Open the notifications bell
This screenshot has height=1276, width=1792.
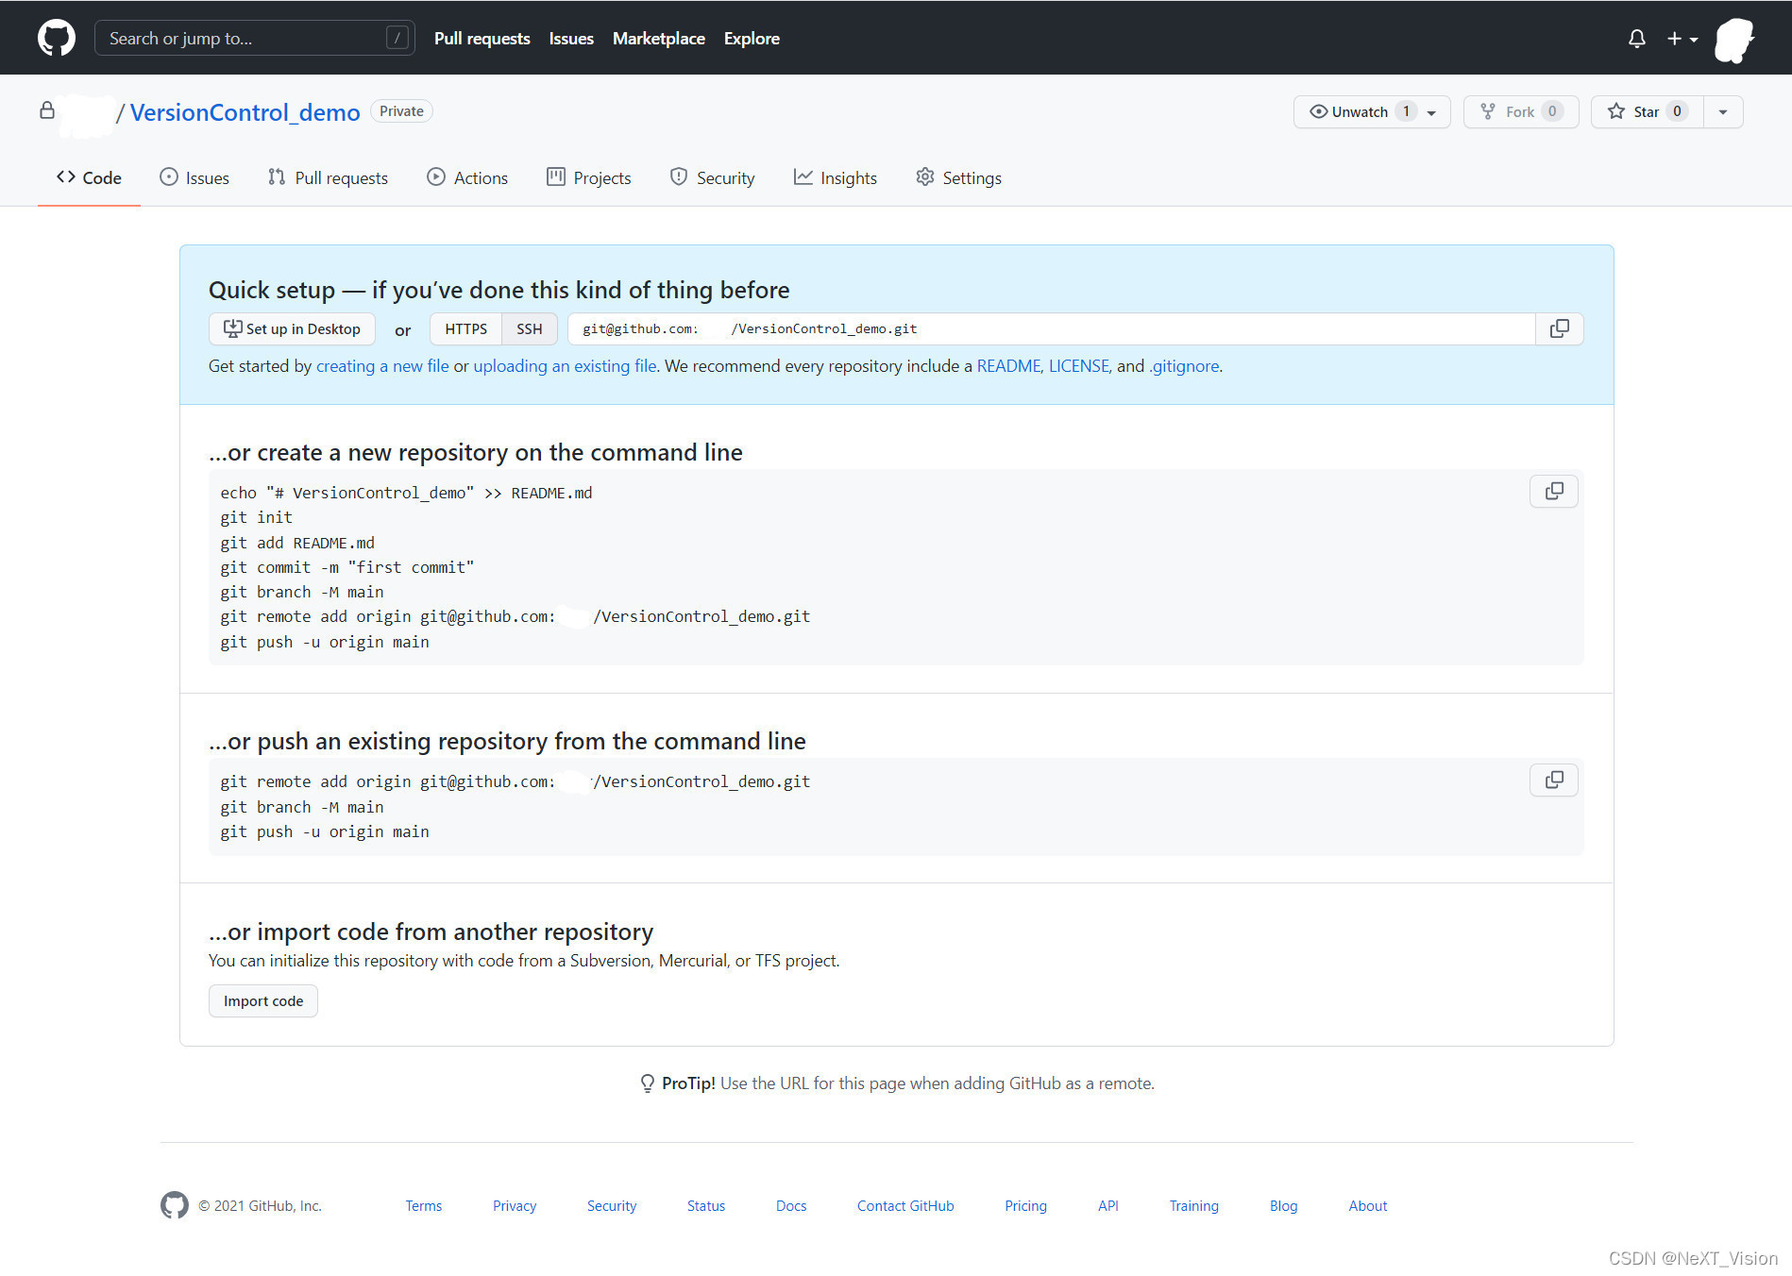click(x=1637, y=39)
